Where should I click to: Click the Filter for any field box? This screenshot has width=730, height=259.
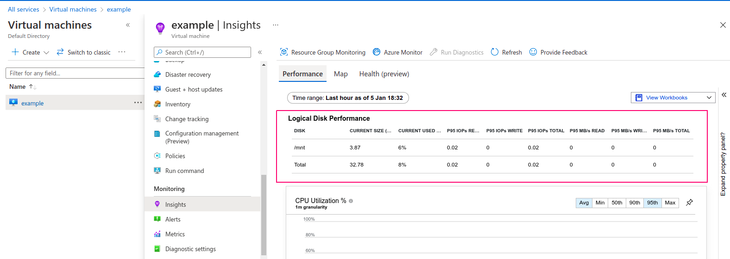[x=75, y=73]
